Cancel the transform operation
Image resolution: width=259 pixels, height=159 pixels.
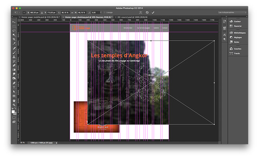[x=147, y=12]
